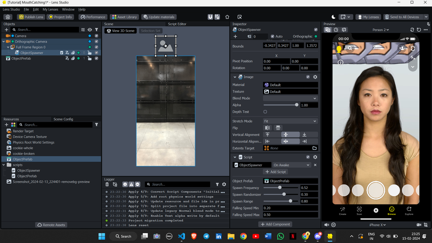Toggle the Script component enabled checkbox

[x=308, y=157]
